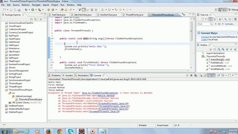This screenshot has height=134, width=238.
Task: Open the Navigate menu
Action: point(36,5)
